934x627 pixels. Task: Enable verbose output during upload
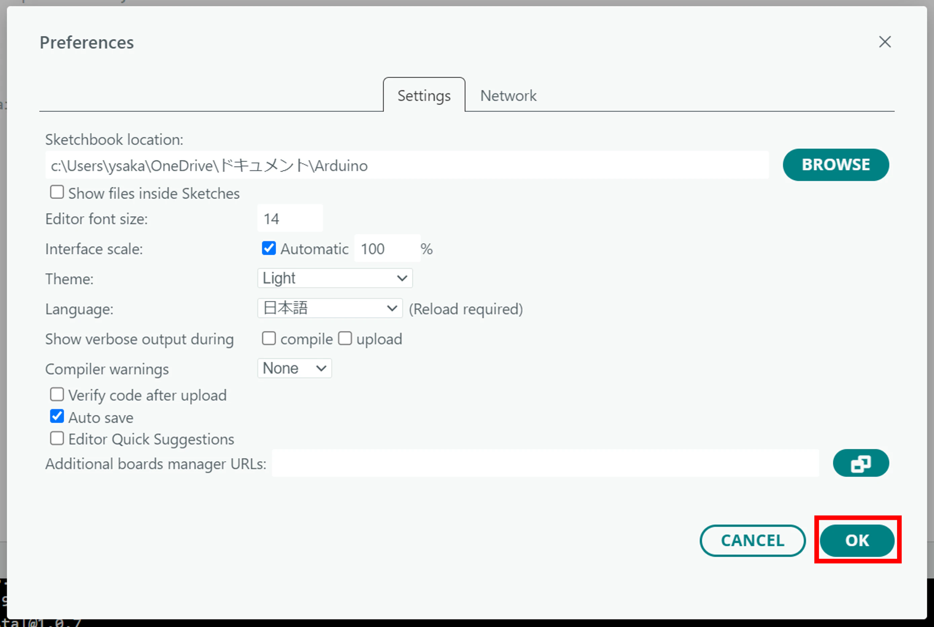[345, 338]
